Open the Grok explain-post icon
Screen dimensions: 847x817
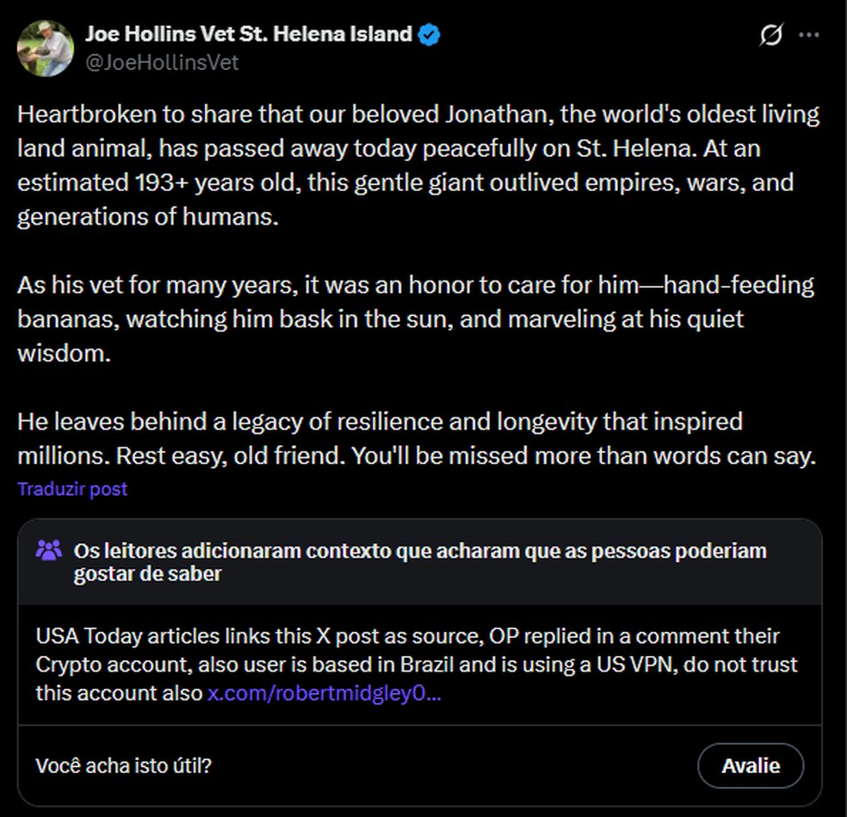[x=771, y=36]
